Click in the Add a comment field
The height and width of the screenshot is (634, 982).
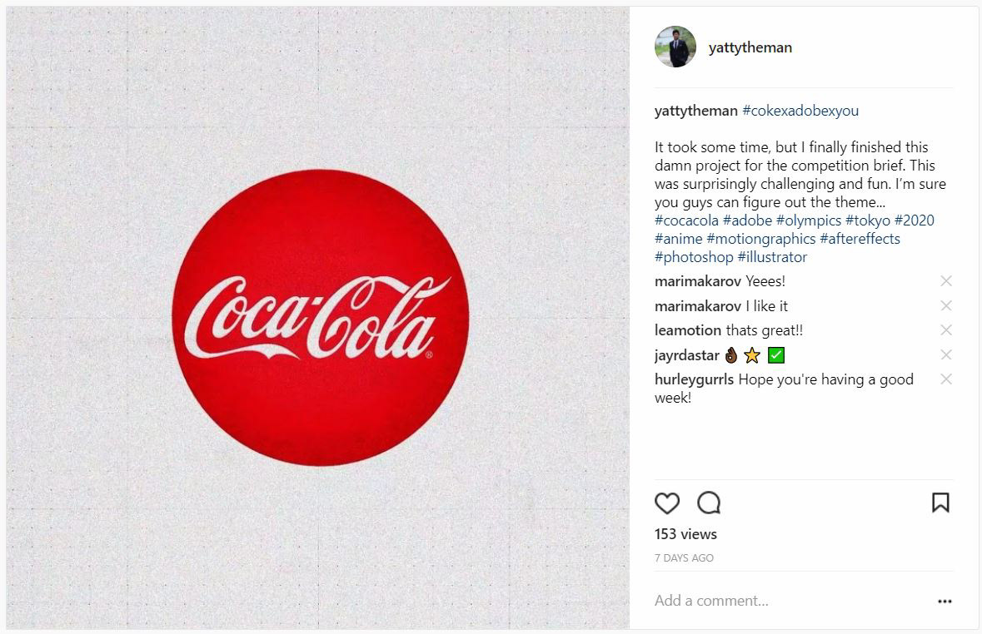[783, 601]
